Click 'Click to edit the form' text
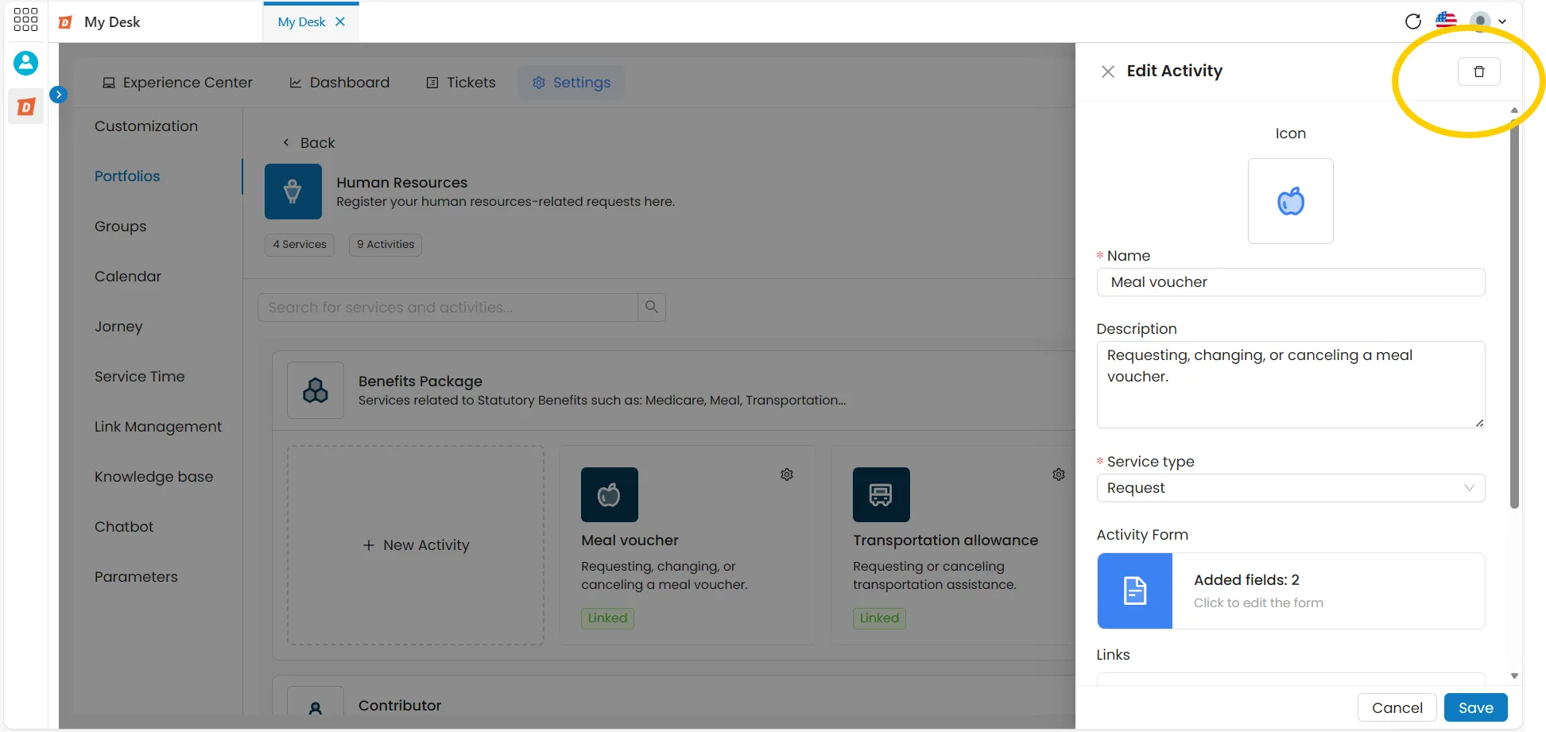This screenshot has width=1546, height=732. click(x=1258, y=602)
